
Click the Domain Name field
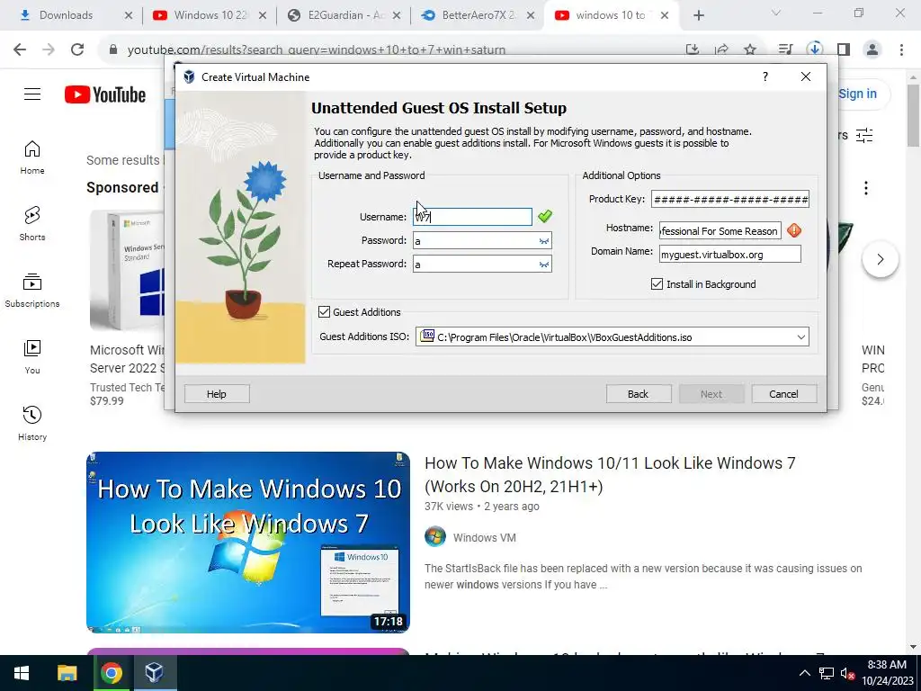pyautogui.click(x=730, y=255)
